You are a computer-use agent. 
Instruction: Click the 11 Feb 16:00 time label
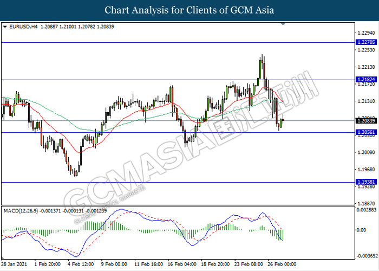149,264
